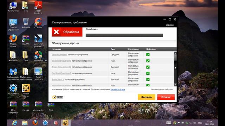Open the KillSwitch folder on the desktop

(13, 56)
